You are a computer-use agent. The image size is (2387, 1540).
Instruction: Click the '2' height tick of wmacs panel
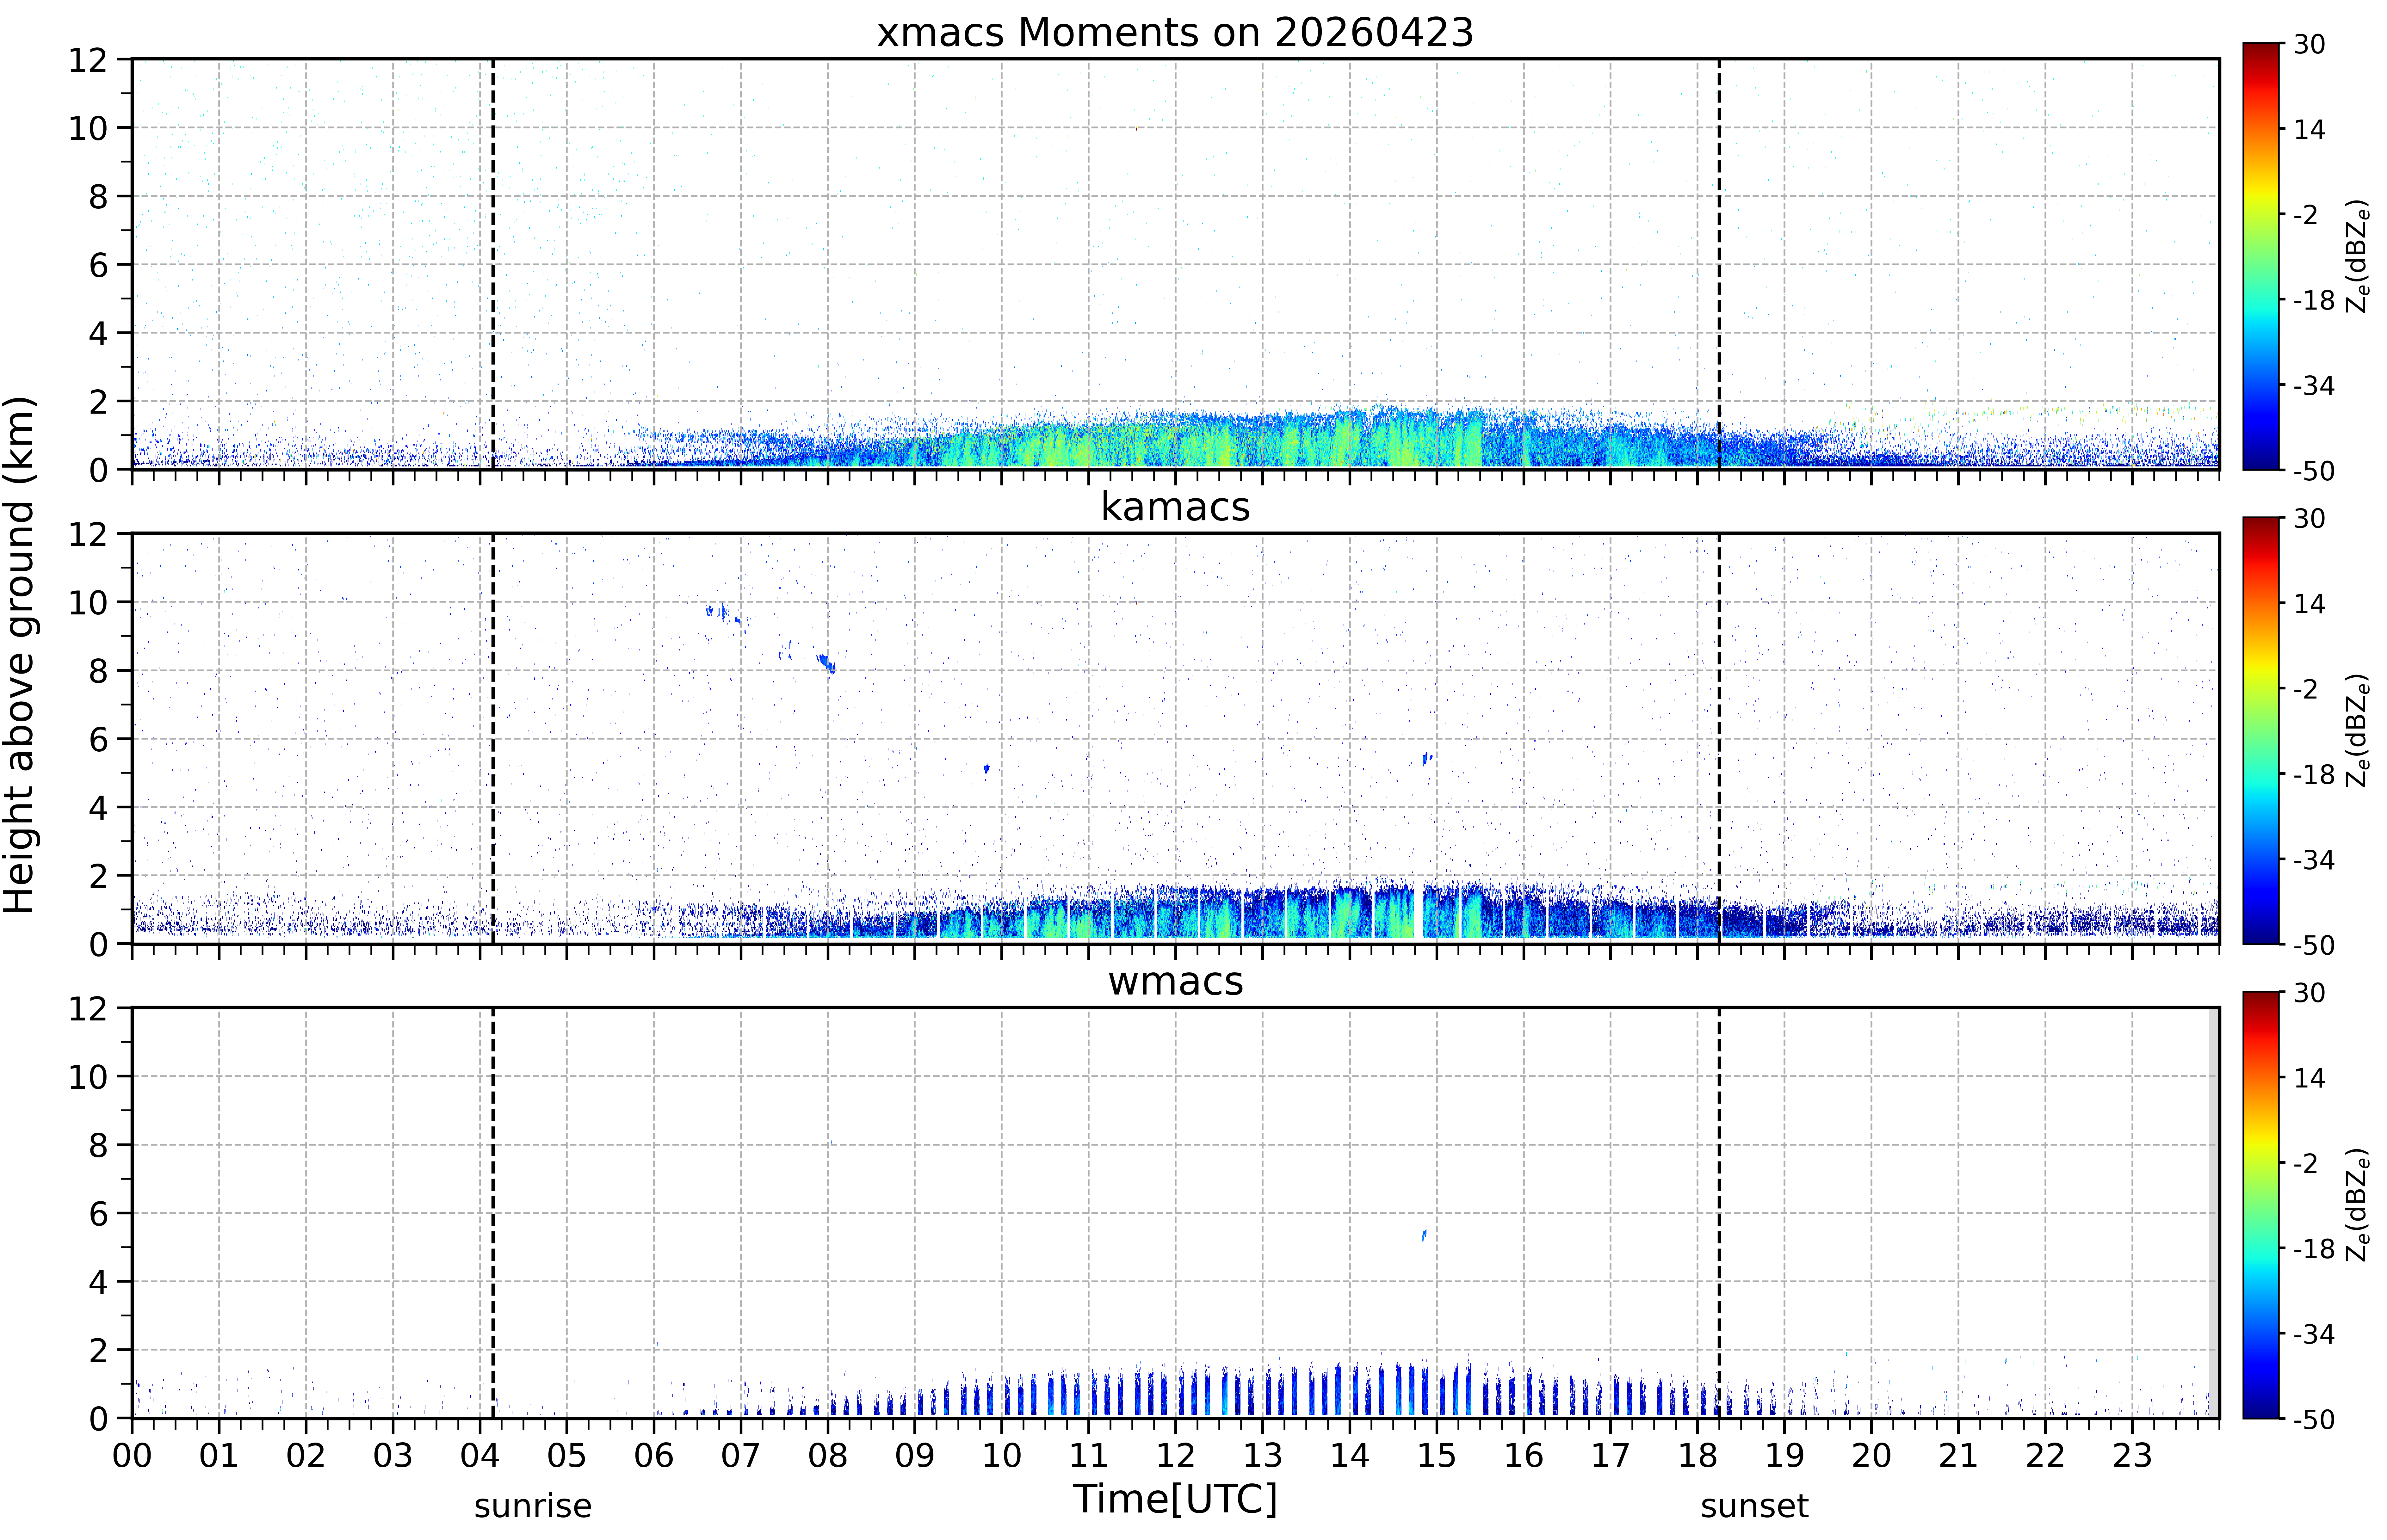[x=98, y=1350]
